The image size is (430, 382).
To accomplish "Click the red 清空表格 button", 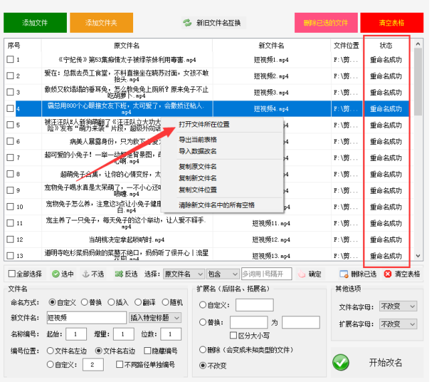I will point(392,23).
